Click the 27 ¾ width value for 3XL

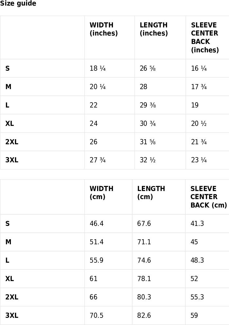point(97,160)
